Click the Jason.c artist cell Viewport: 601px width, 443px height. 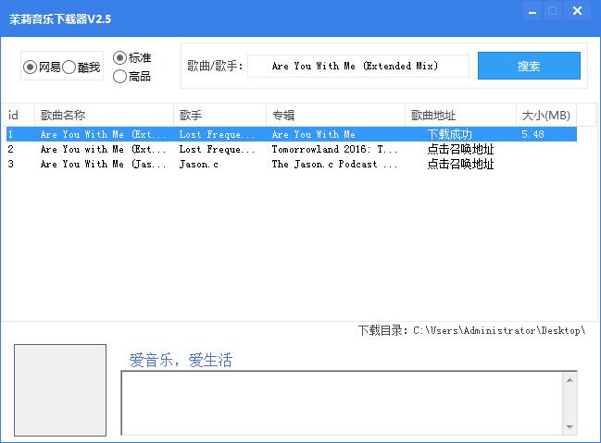(198, 165)
